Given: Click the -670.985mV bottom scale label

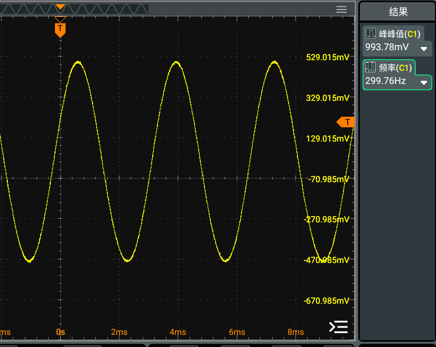Looking at the screenshot, I should click(x=327, y=301).
